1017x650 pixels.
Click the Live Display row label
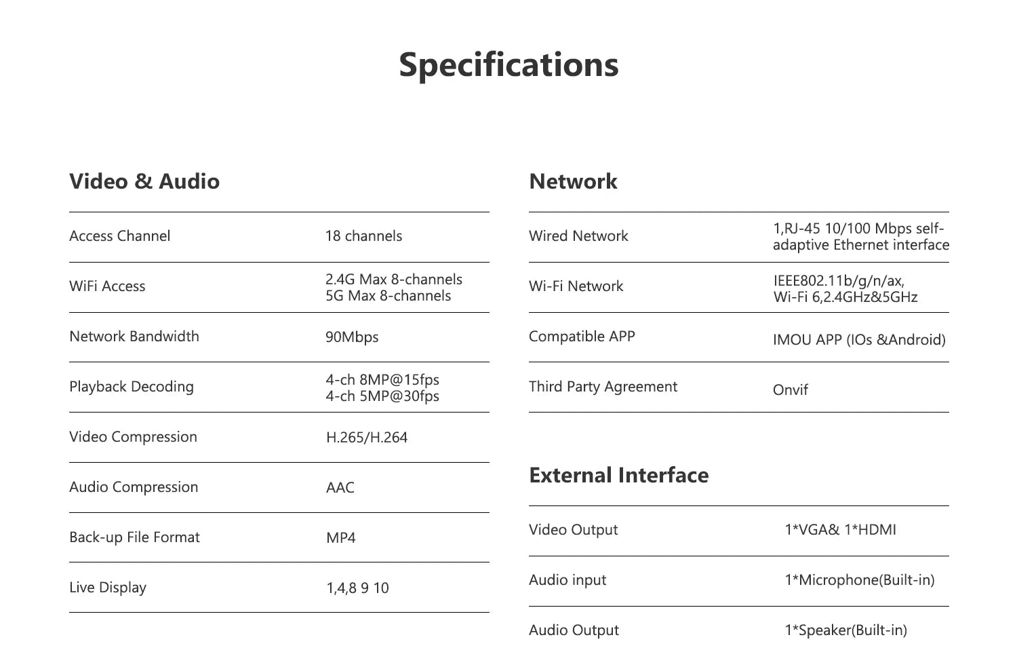click(108, 588)
